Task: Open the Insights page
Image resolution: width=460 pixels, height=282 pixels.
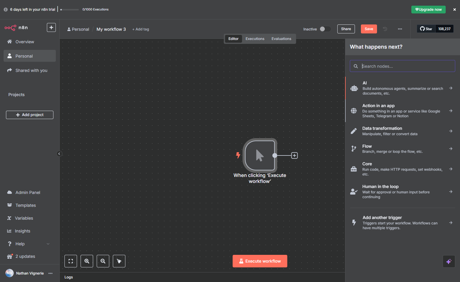Action: (30, 231)
